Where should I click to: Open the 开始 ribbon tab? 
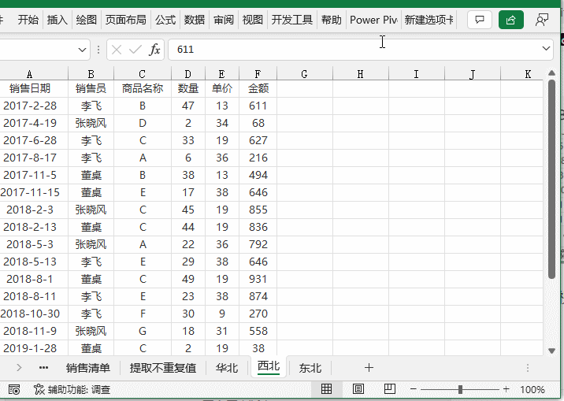coord(28,20)
